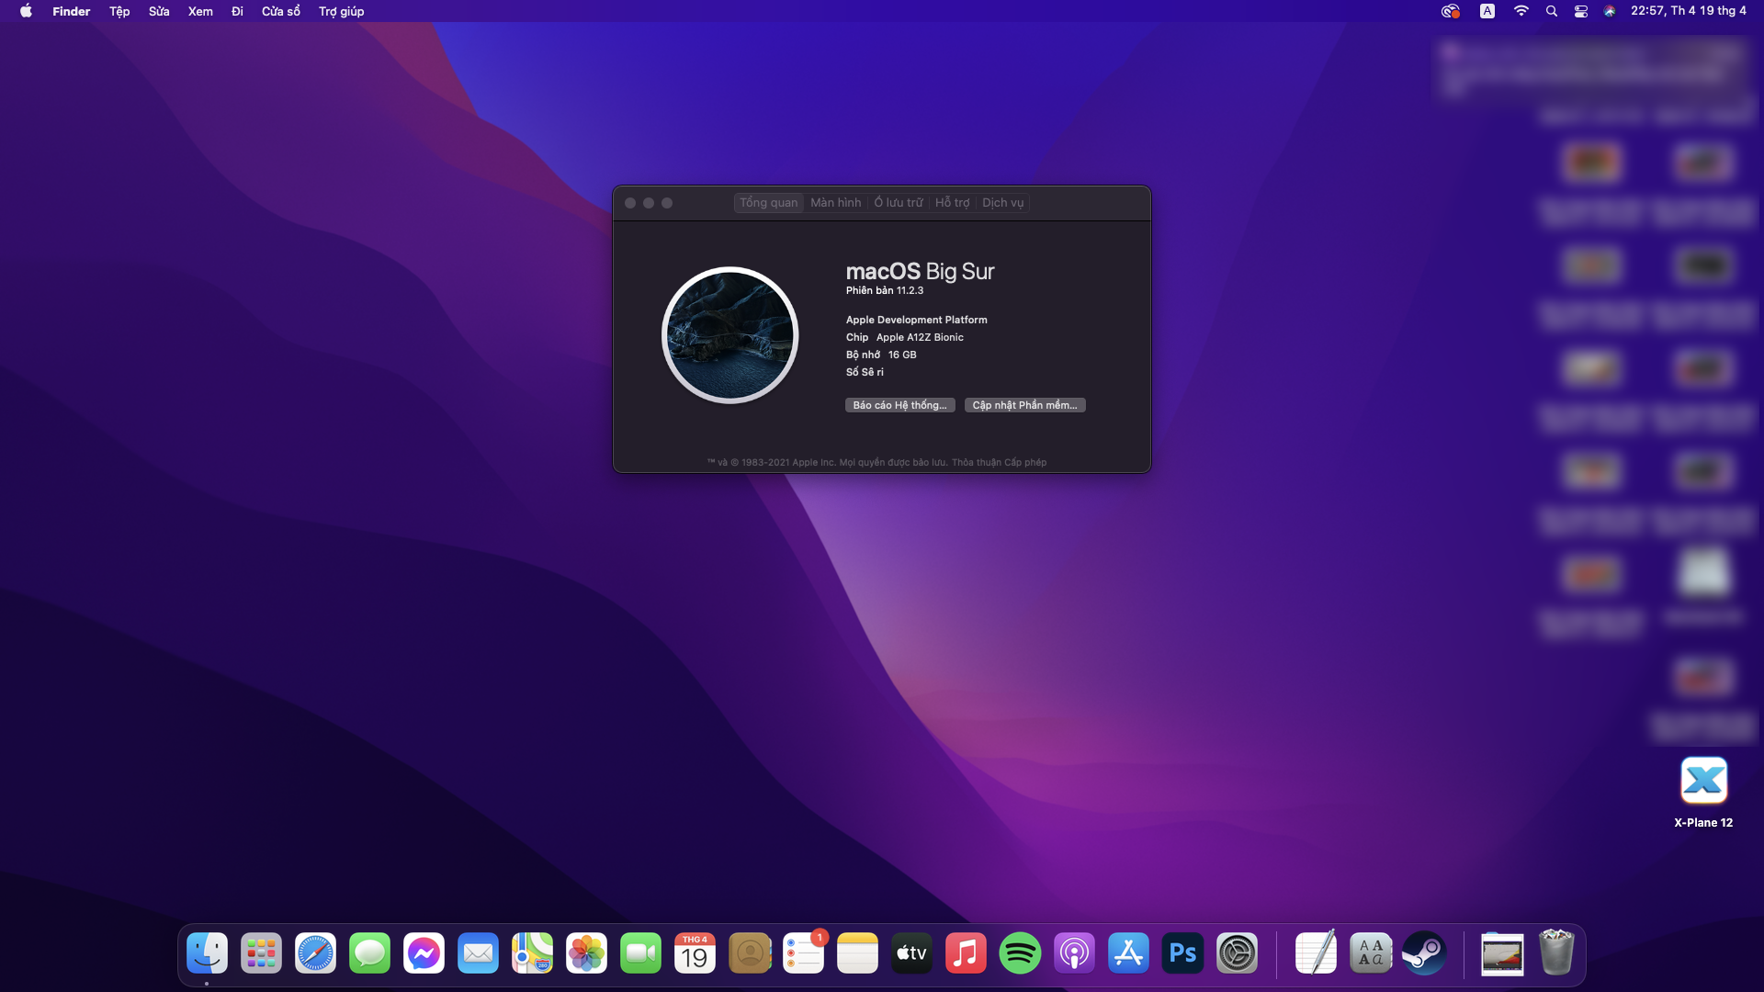The width and height of the screenshot is (1764, 992).
Task: Click Creative Cloud menu bar icon
Action: pos(1450,11)
